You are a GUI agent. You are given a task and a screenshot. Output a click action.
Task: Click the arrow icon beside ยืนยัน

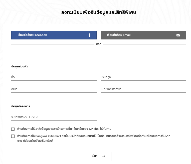click(104, 156)
